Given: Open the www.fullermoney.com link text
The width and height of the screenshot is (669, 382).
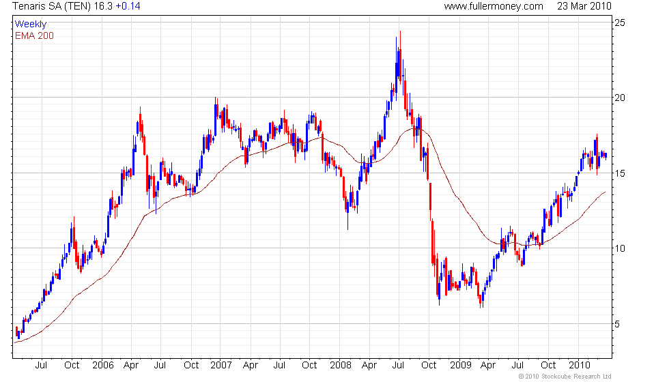Looking at the screenshot, I should coord(493,6).
